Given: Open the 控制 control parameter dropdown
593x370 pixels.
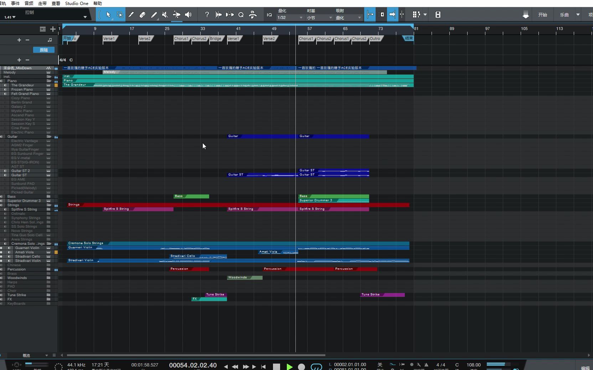Looking at the screenshot, I should coord(85,17).
